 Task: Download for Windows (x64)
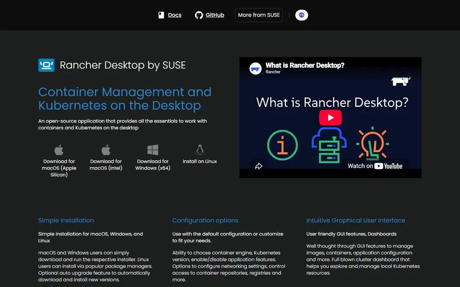tap(153, 165)
